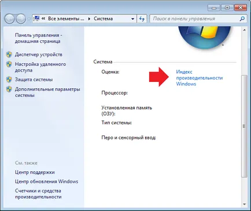Screen dimensions: 251x211
Task: Click the scrollbar down arrow
Action: [x=244, y=204]
